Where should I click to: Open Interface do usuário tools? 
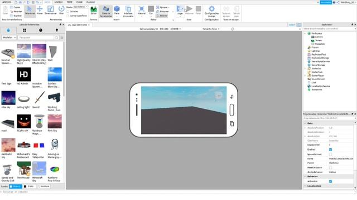click(x=128, y=11)
